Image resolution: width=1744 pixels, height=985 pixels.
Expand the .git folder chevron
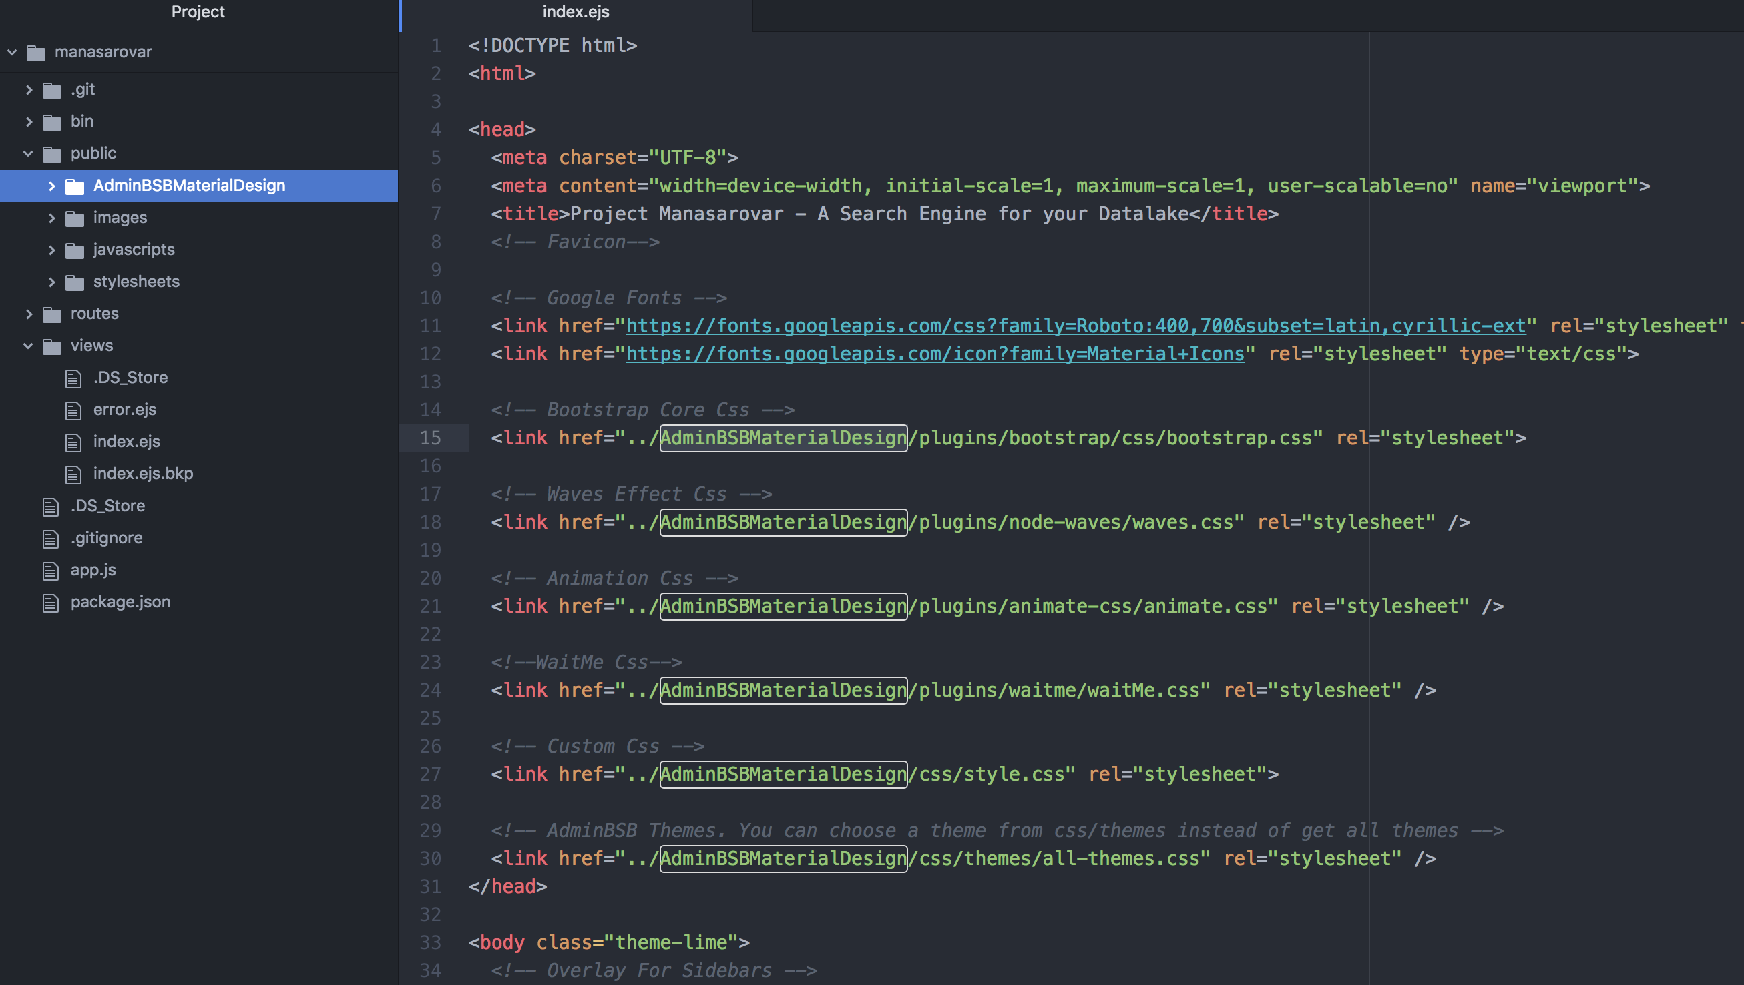[29, 90]
